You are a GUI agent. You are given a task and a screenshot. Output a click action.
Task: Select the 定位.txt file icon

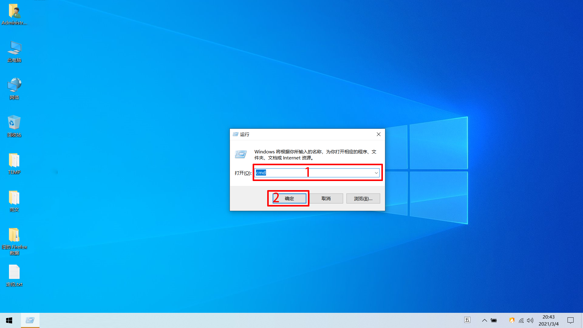[14, 276]
